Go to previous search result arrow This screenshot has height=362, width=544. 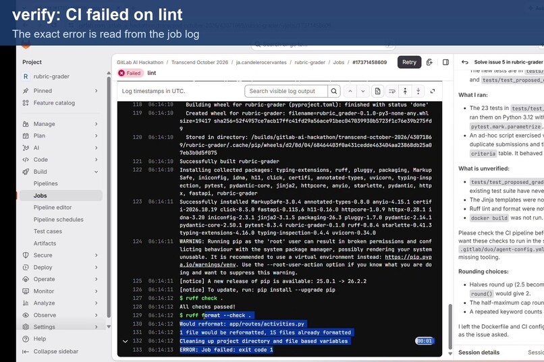point(350,91)
